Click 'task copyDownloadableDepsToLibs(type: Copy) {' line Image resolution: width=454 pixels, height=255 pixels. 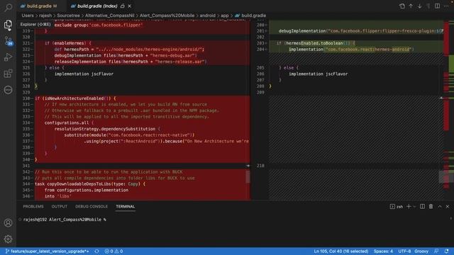coord(90,184)
